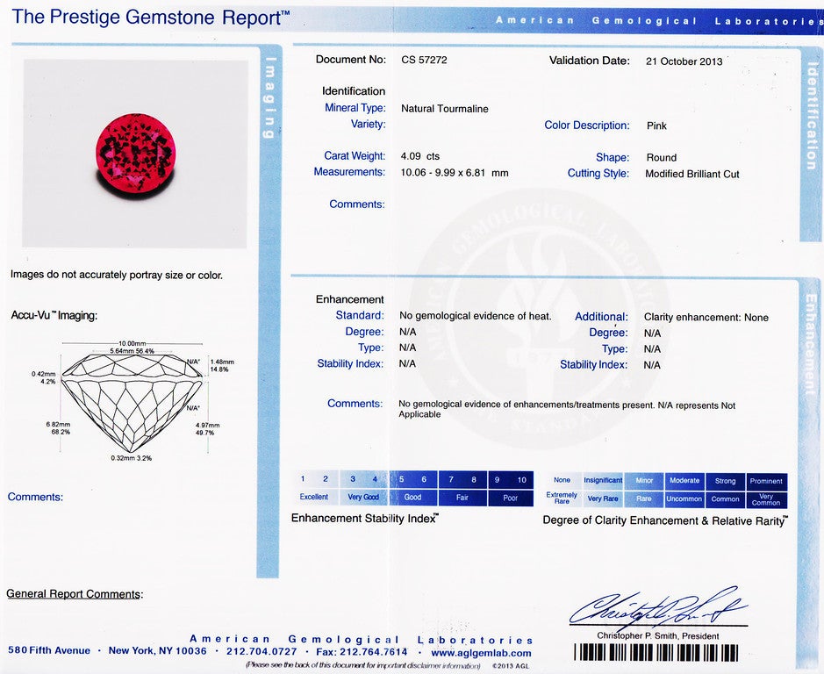
Task: Click the "Mineral Type:" label
Action: 355,108
